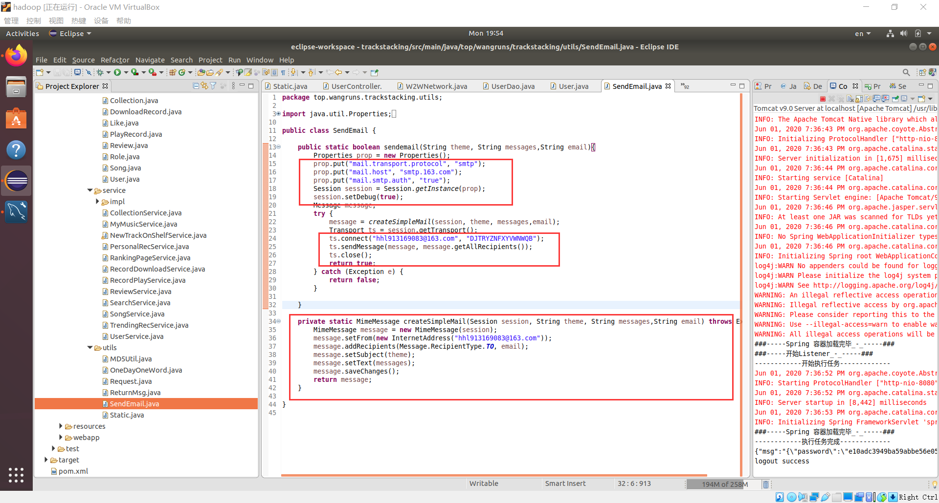Image resolution: width=939 pixels, height=503 pixels.
Task: Open the Debug dropdown arrow
Action: pyautogui.click(x=109, y=72)
